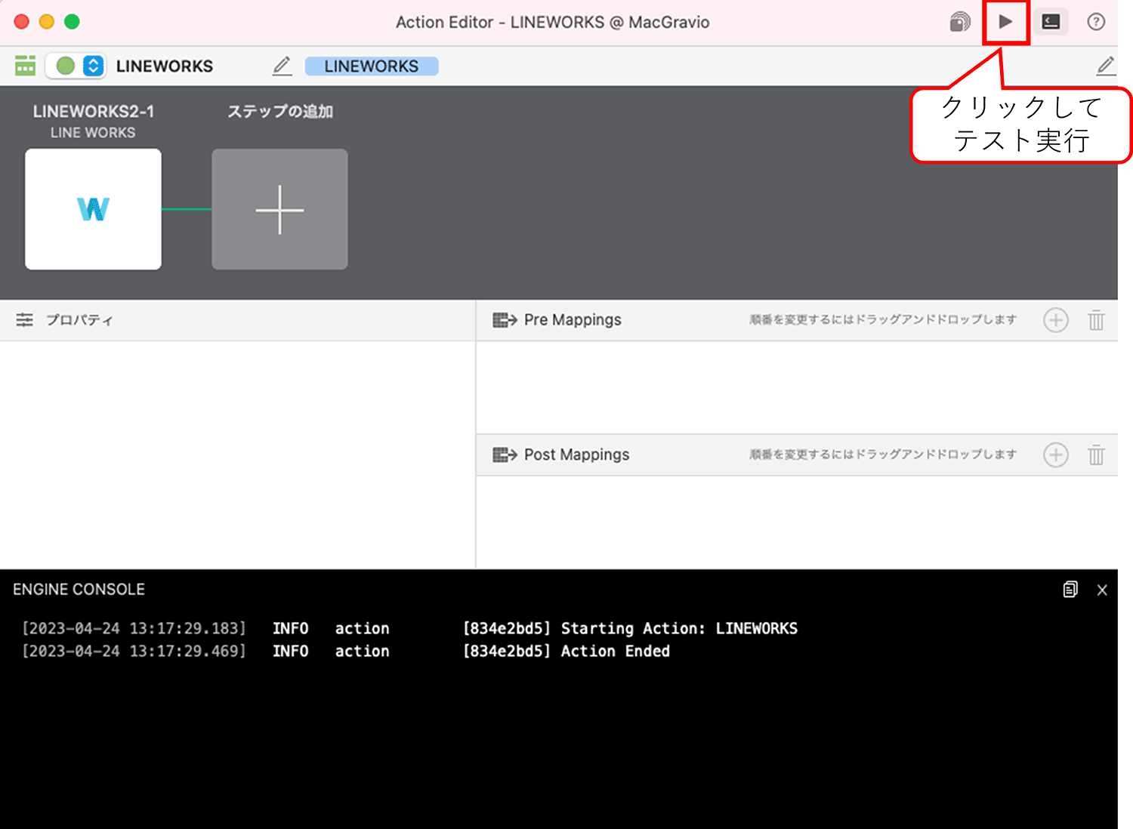Open the blue action selector dropdown arrows

[x=93, y=66]
